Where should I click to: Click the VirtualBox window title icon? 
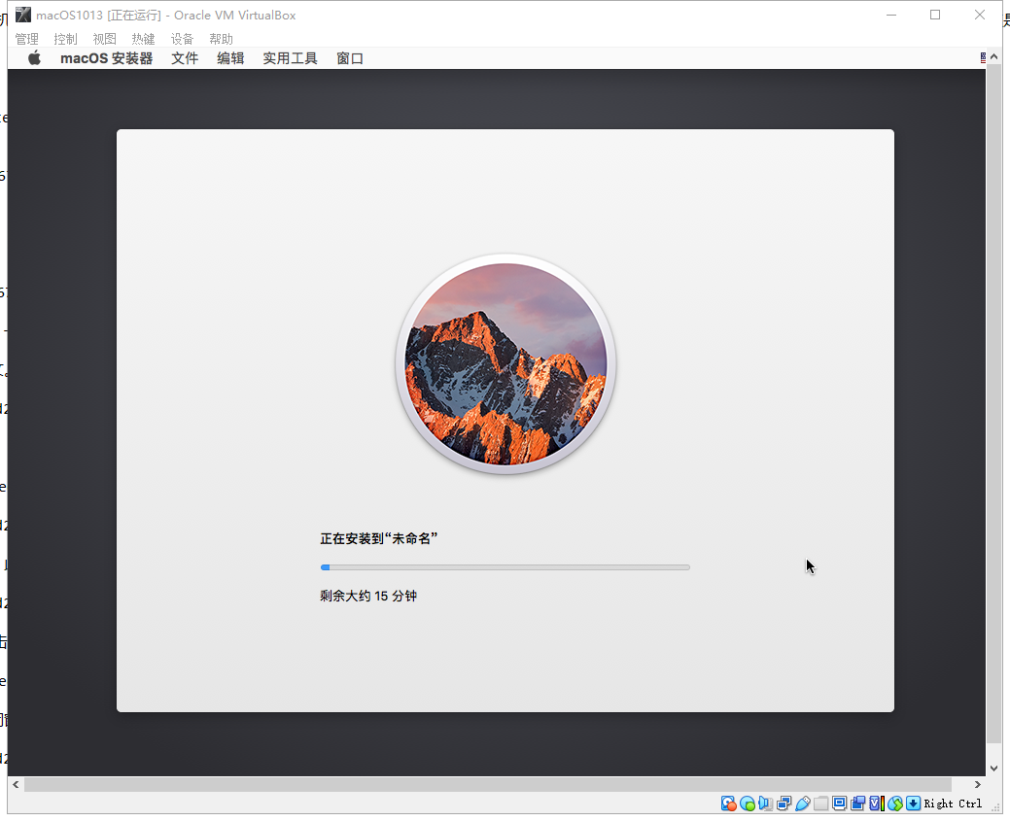23,15
